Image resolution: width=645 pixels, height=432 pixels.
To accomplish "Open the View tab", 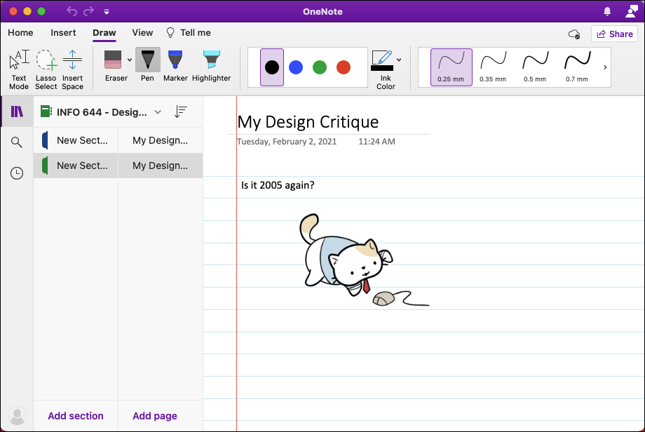I will click(x=142, y=32).
